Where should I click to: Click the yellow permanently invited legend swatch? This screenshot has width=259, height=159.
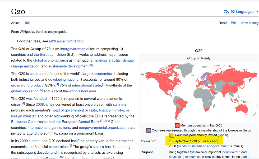click(x=172, y=135)
